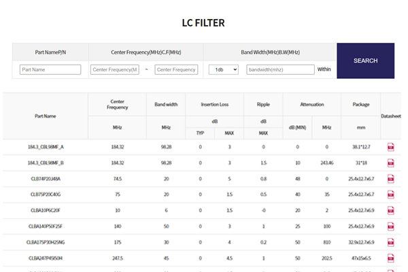Open datasheet PDF icon for CLBA247P45I50H
Screen dimensions: 408x272
[391, 258]
